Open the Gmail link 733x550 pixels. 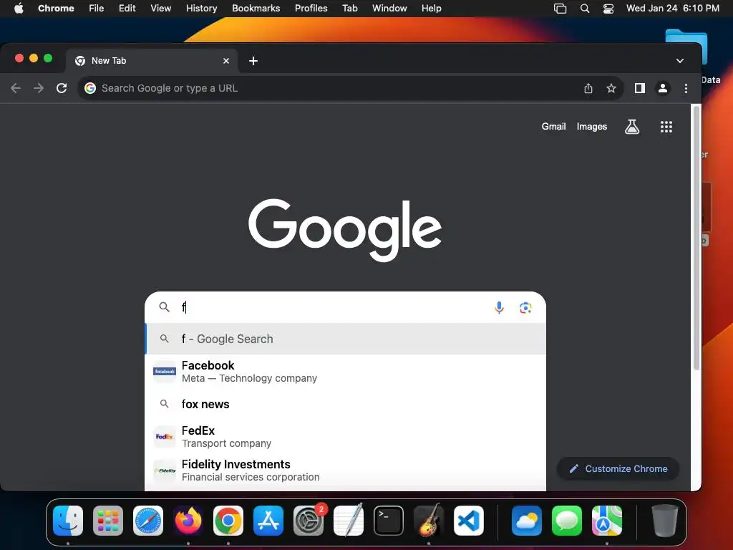pos(553,126)
